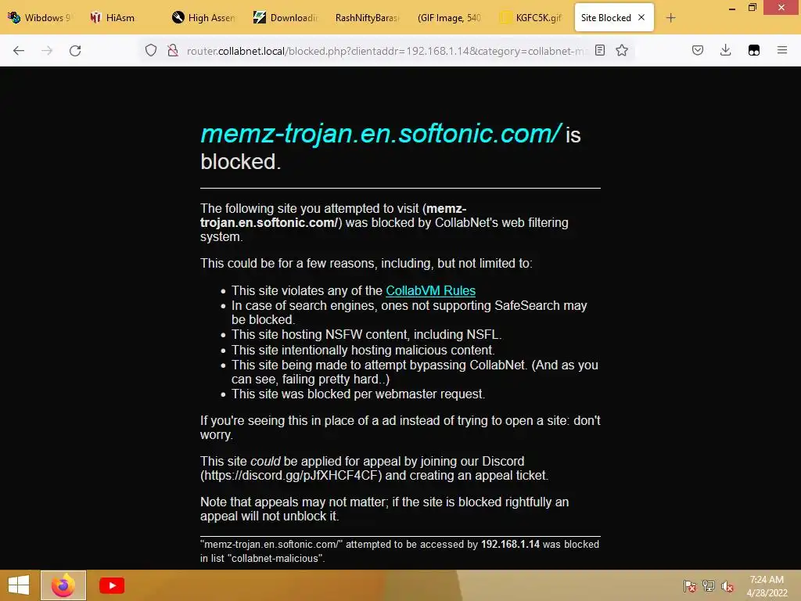Viewport: 801px width, 601px height.
Task: Open the Downloads panel
Action: tap(725, 50)
